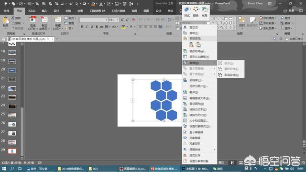Expand shapes gallery More arrow
This screenshot has width=306, height=172.
coord(235,28)
